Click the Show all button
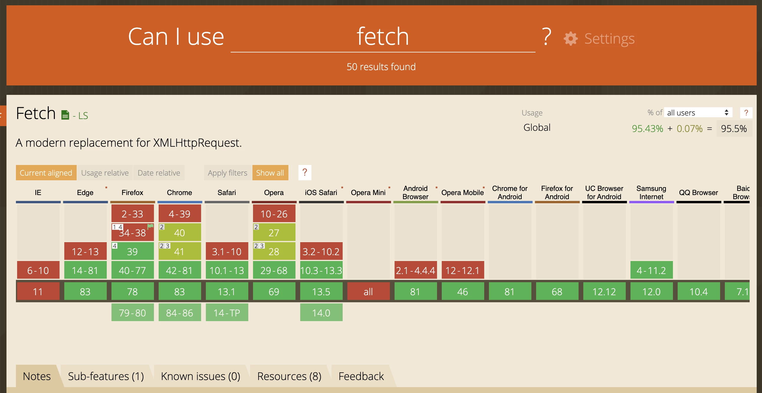This screenshot has height=393, width=762. (270, 173)
